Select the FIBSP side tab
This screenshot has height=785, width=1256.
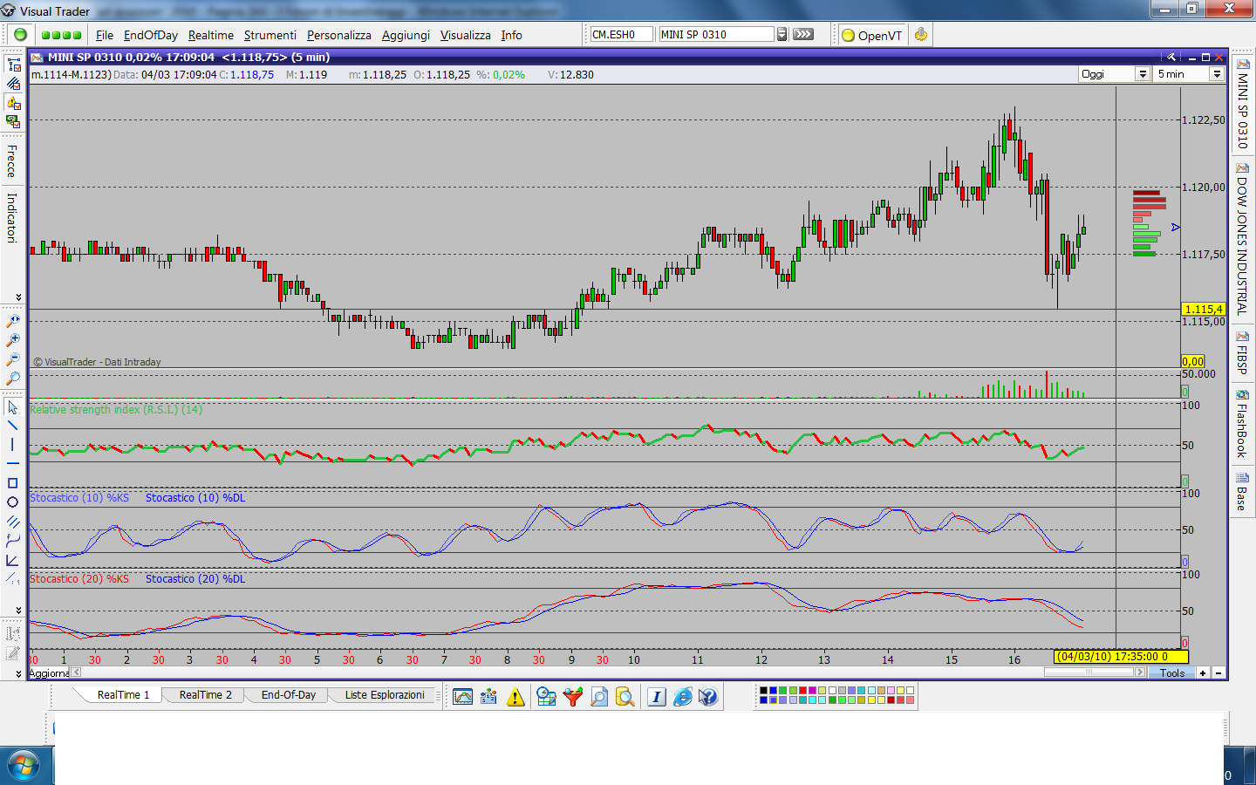pyautogui.click(x=1242, y=352)
